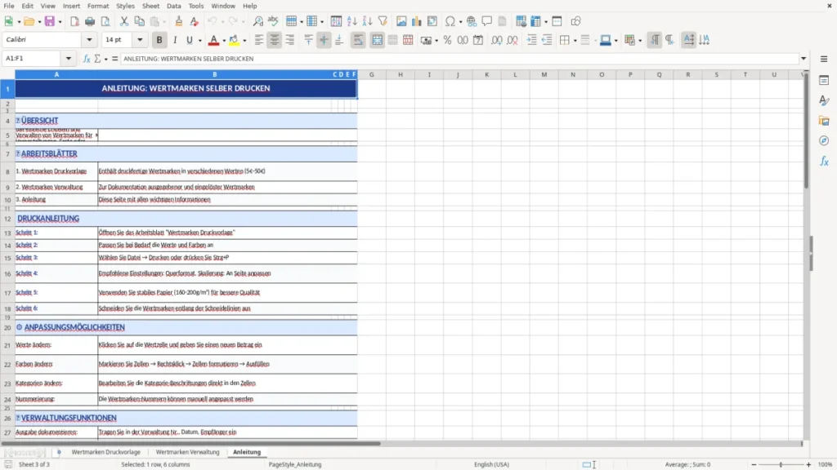Open the Sheet menu
Viewport: 837px width, 470px height.
(150, 6)
